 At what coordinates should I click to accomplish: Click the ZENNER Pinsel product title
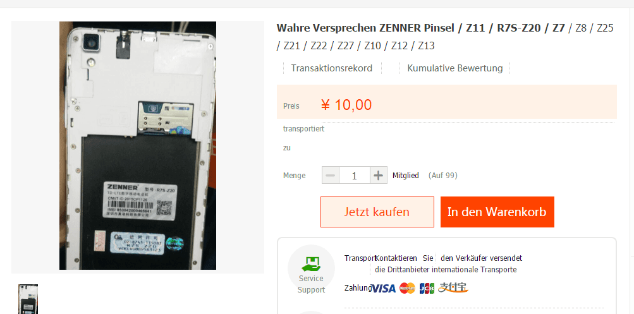(445, 37)
